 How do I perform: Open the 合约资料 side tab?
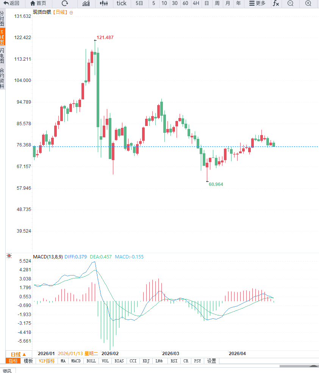click(x=2, y=78)
